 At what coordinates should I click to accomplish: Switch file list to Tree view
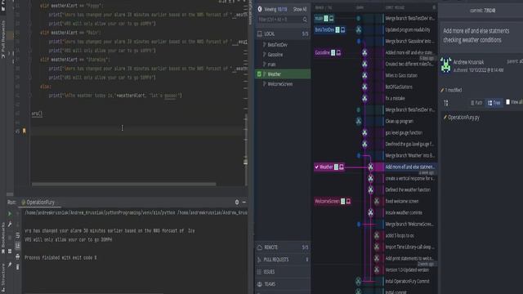coord(494,103)
